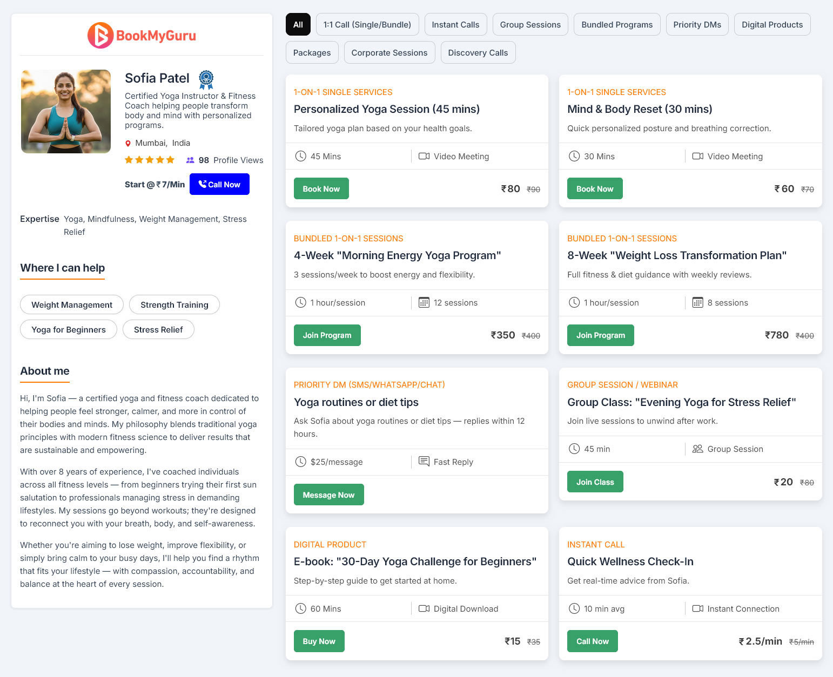The height and width of the screenshot is (677, 833).
Task: Select the Instant Calls filter tab
Action: 455,25
